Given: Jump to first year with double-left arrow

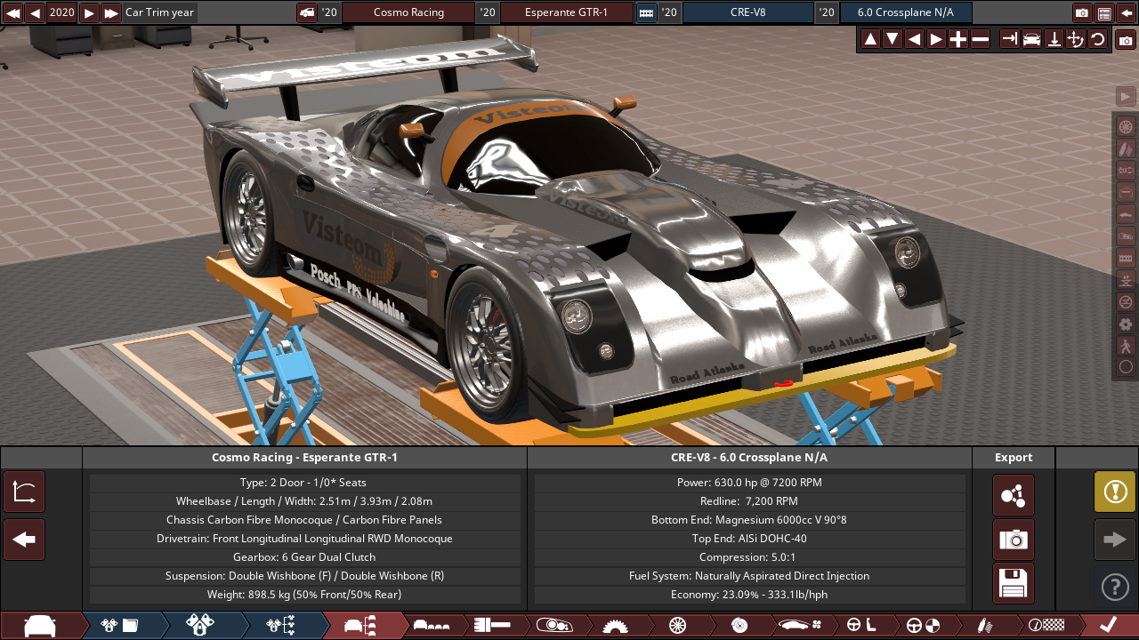Looking at the screenshot, I should click(x=12, y=12).
